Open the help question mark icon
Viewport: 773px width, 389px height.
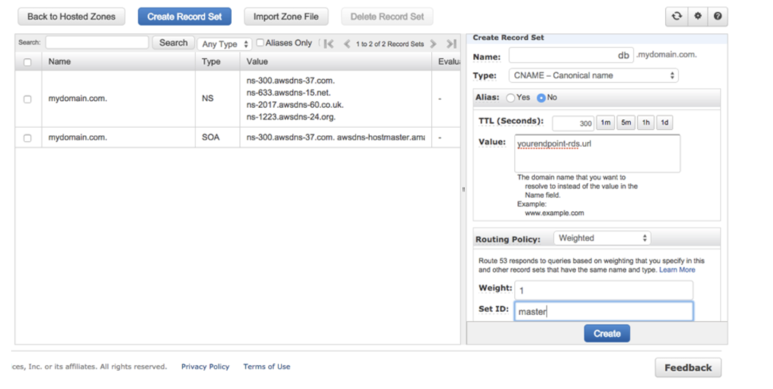tap(717, 16)
